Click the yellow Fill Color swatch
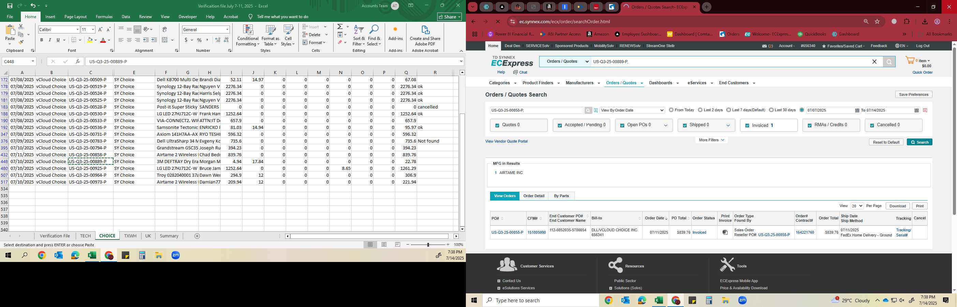This screenshot has width=957, height=307. (90, 40)
